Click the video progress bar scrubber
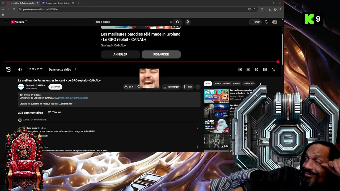This screenshot has height=191, width=340. click(x=278, y=62)
